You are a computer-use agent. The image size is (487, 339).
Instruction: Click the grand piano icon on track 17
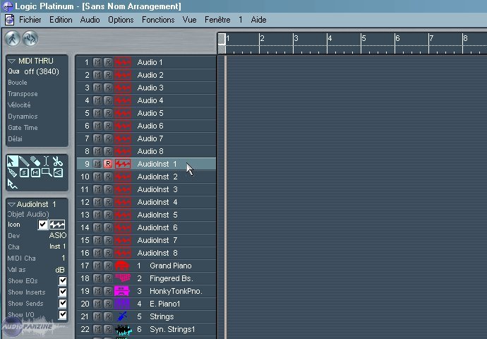coord(122,266)
